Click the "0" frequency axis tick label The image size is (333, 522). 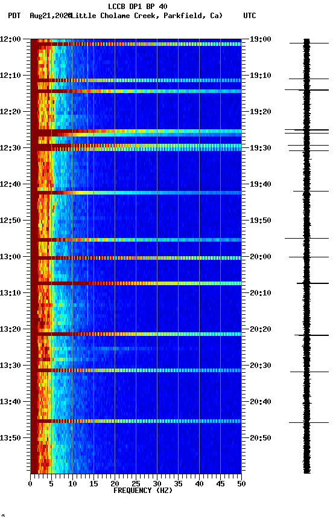point(30,484)
